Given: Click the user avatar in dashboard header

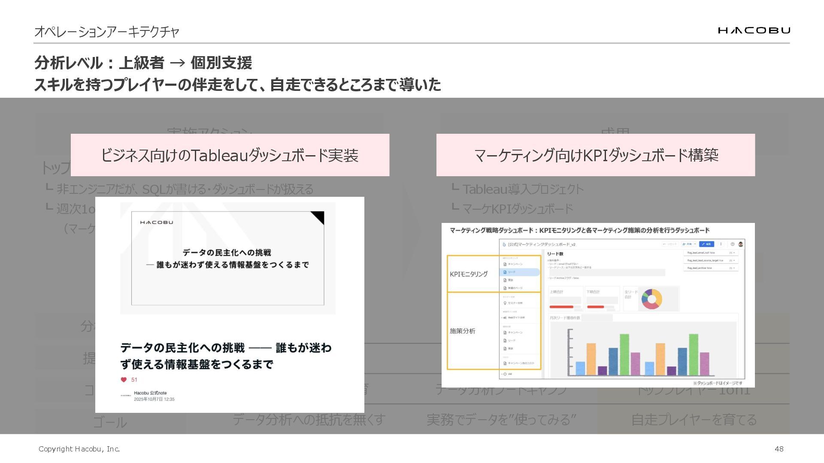Looking at the screenshot, I should click(x=741, y=244).
